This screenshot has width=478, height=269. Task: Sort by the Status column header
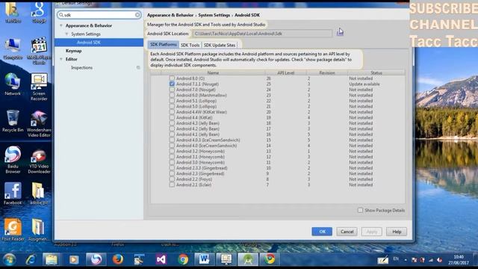coord(376,72)
